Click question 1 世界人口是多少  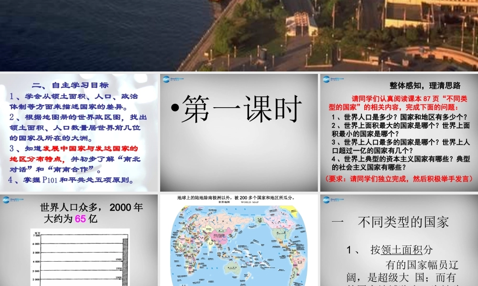pos(400,117)
